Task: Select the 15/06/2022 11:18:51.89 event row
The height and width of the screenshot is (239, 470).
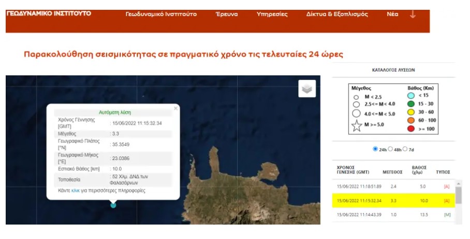Action: coord(393,186)
